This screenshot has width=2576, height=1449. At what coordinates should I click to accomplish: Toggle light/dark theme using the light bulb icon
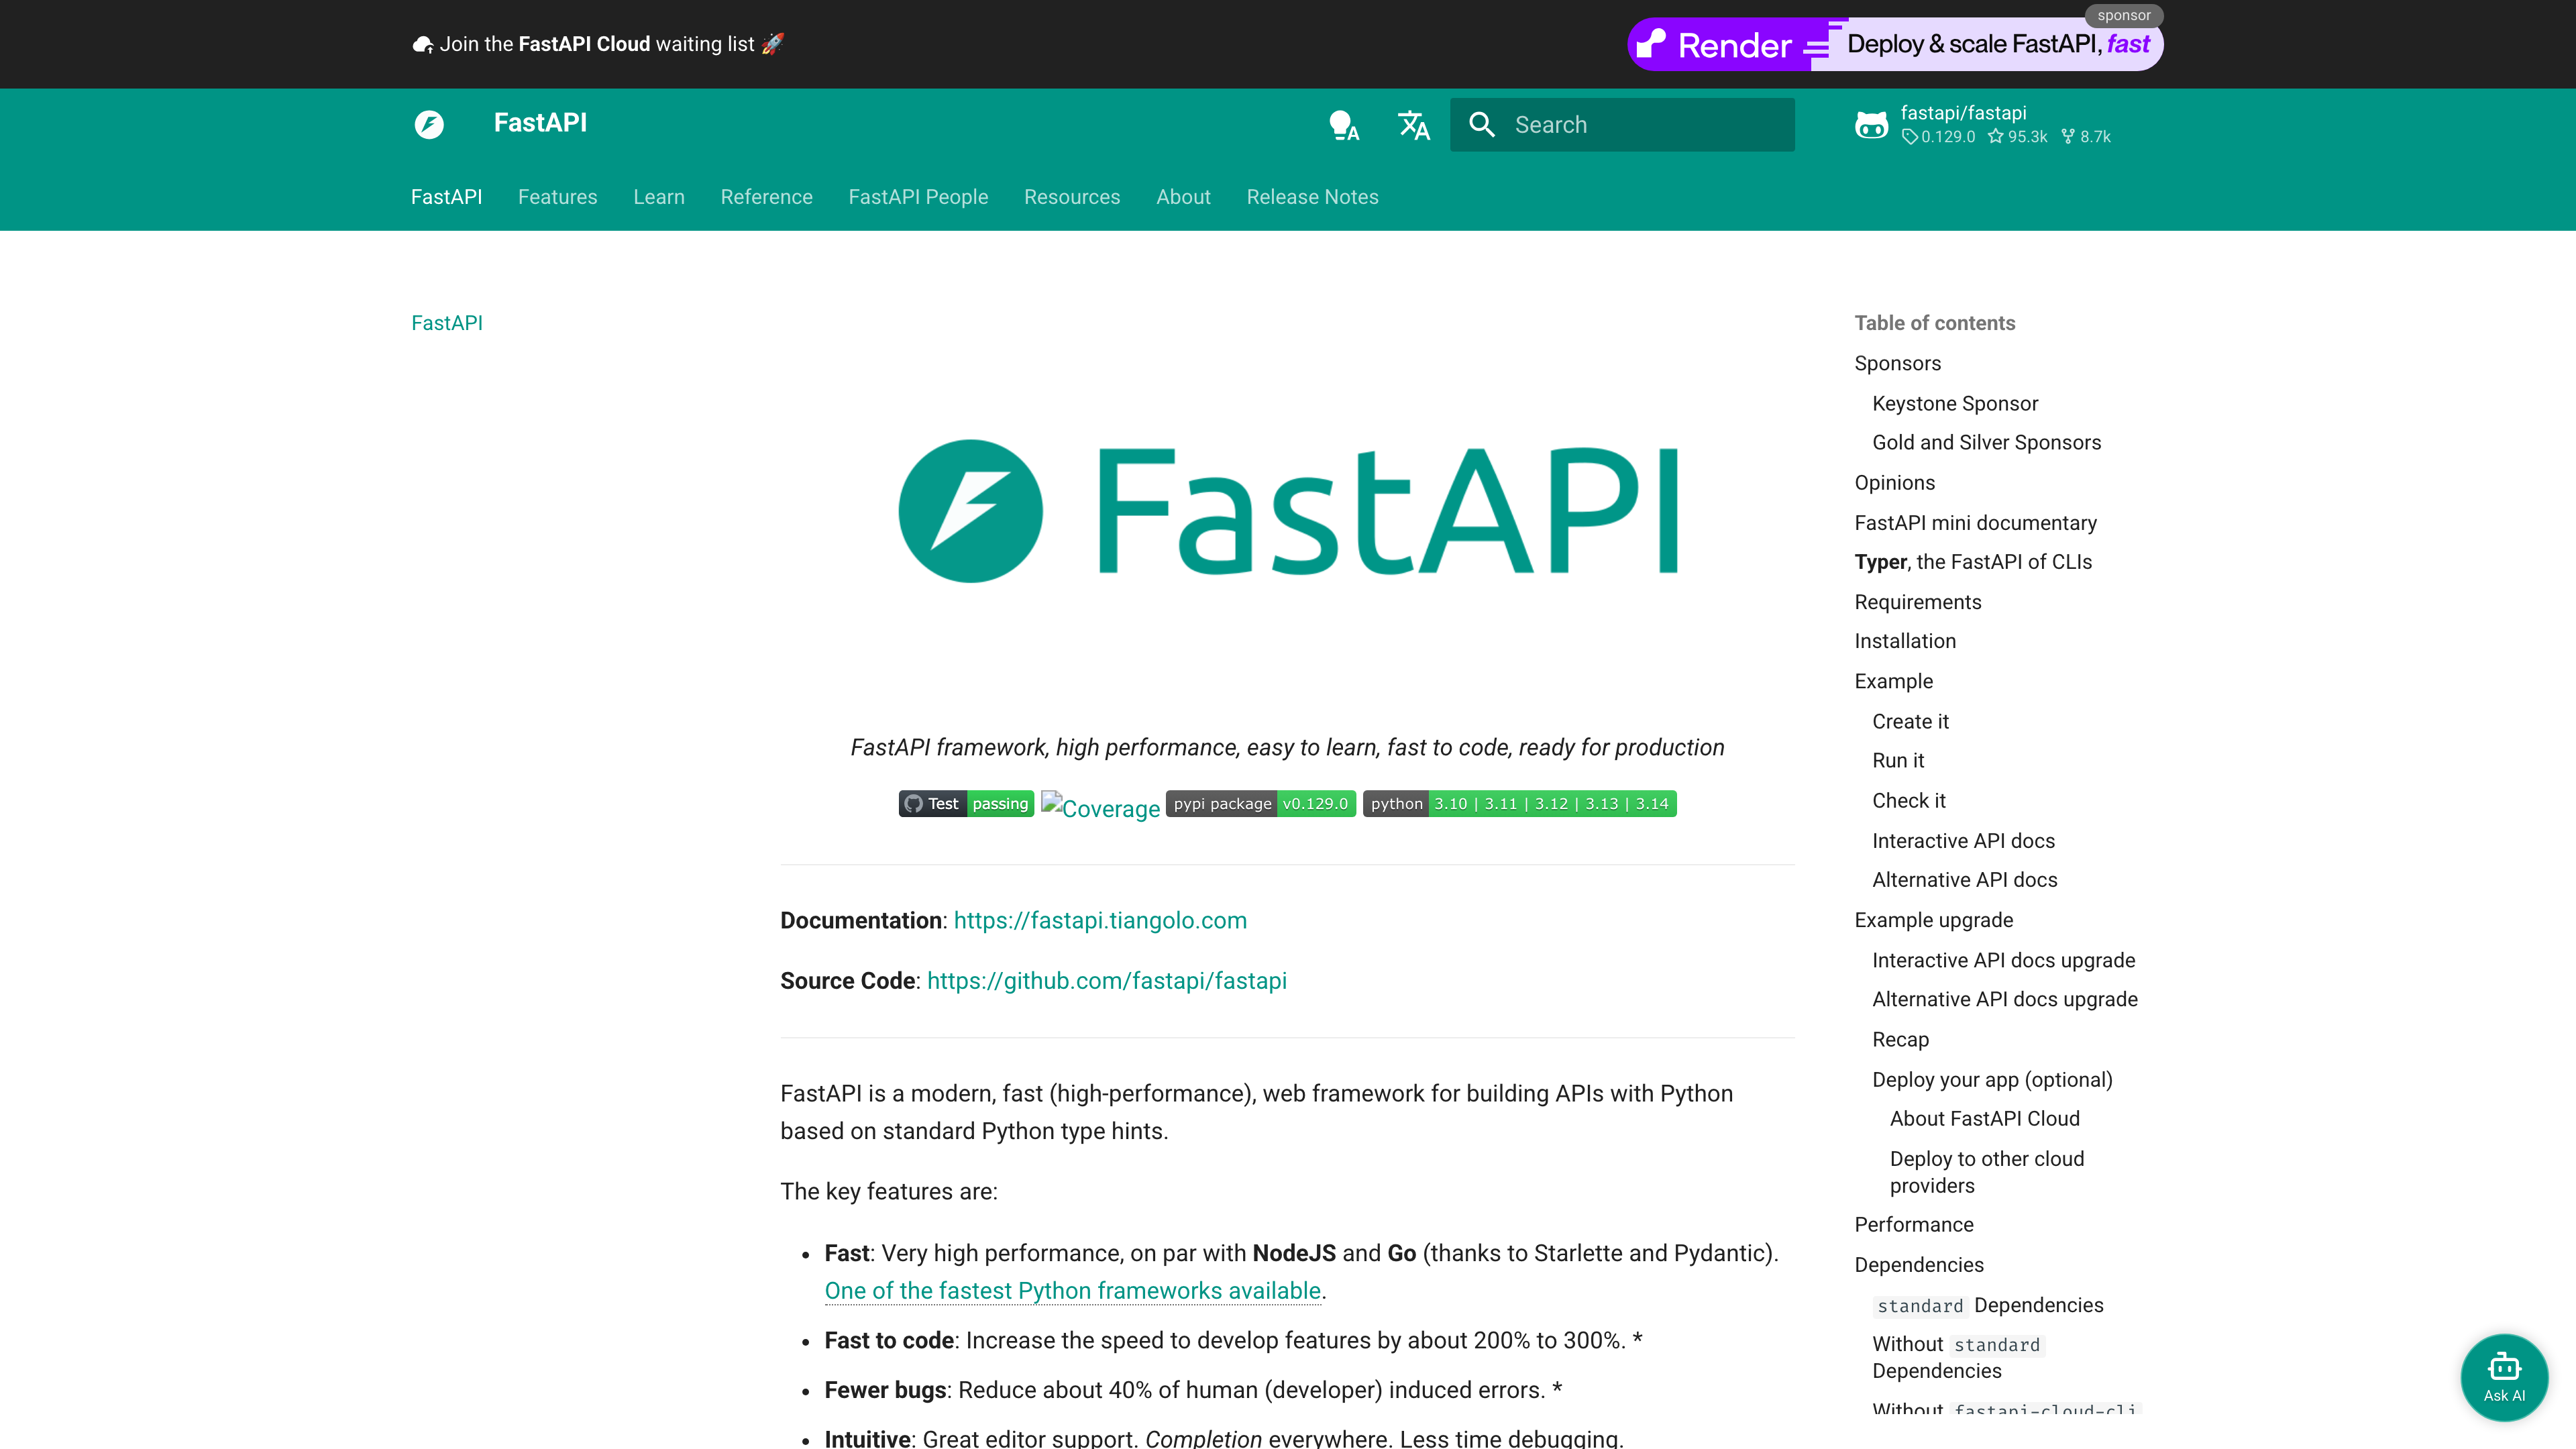(x=1343, y=124)
